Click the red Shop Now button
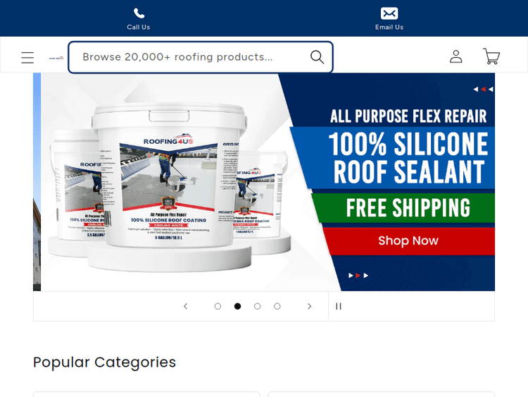 (408, 241)
